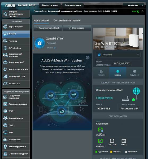Click the WAN globe icon in sidebar
This screenshot has height=159, width=148.
click(5, 111)
